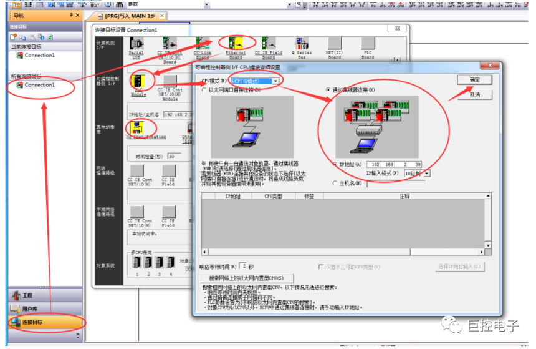The height and width of the screenshot is (349, 536).
Task: Open the IP input format dropdown
Action: pyautogui.click(x=427, y=173)
